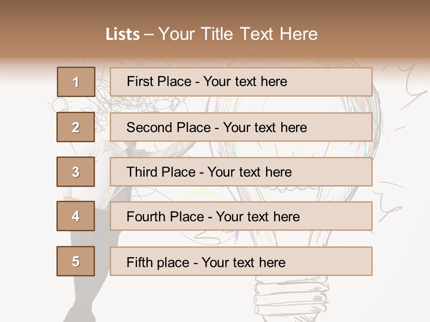Click the faded businessman figure's legs
430x322 pixels.
(x=88, y=274)
